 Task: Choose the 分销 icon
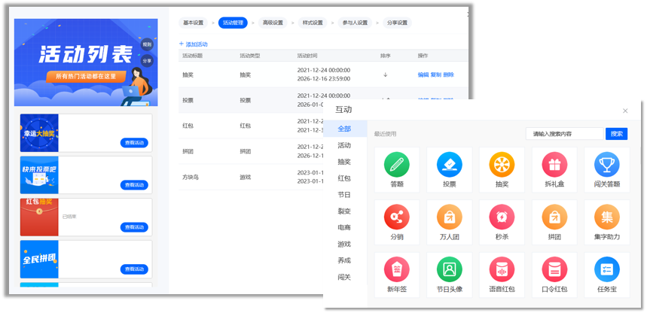(x=396, y=217)
